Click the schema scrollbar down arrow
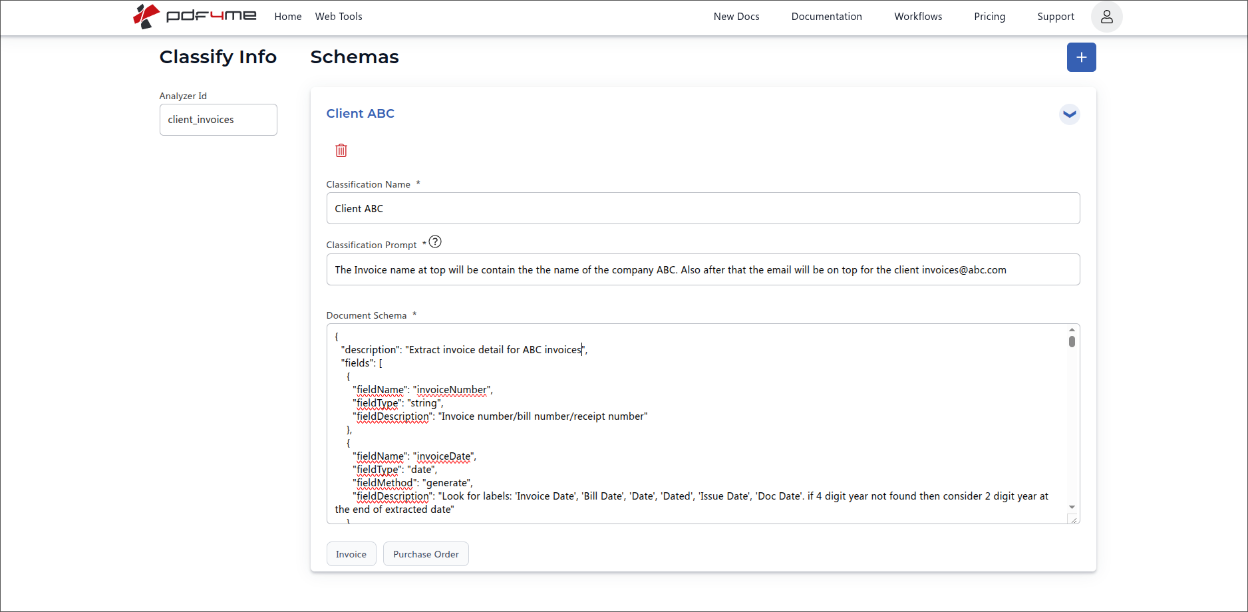The image size is (1248, 612). [1072, 507]
